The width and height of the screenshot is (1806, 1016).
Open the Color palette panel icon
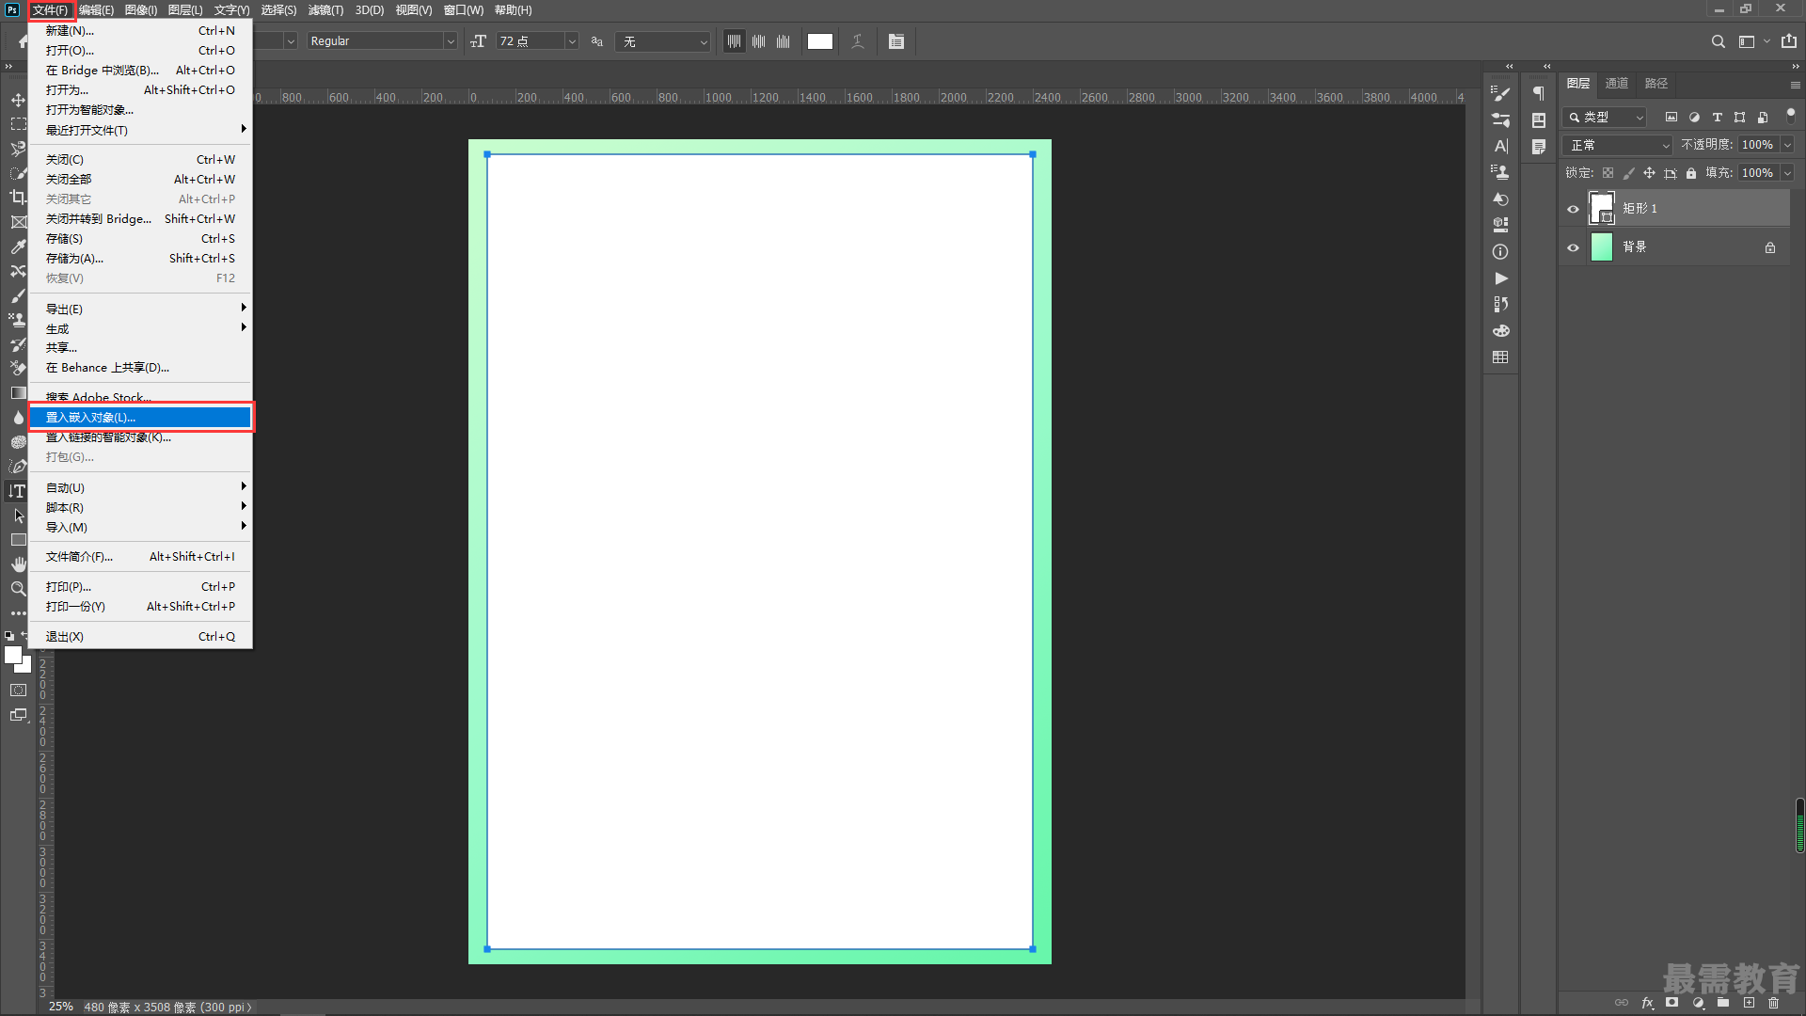[x=1500, y=331]
